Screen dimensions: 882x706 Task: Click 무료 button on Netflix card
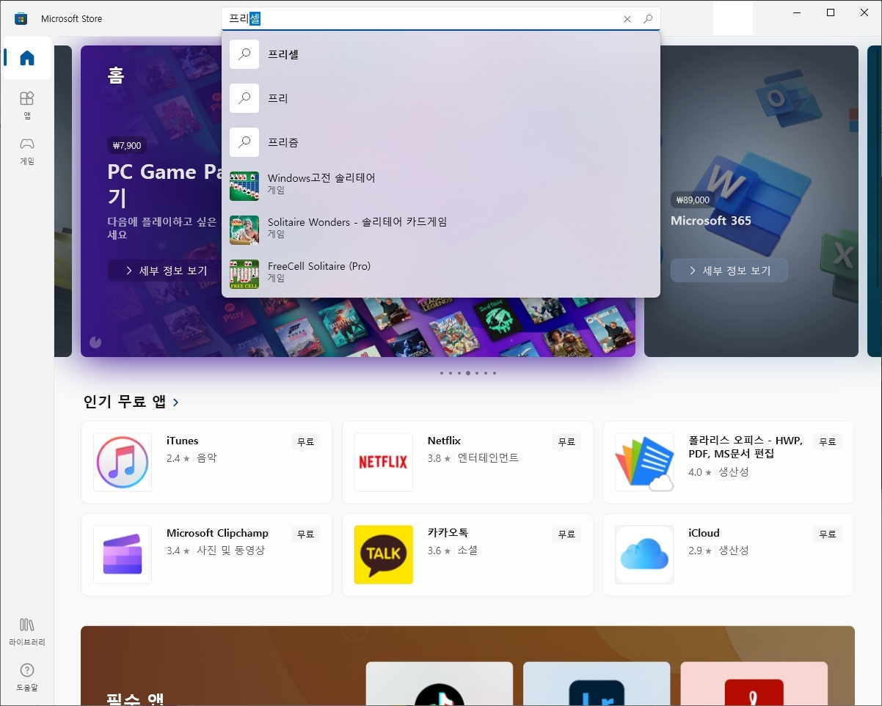566,442
